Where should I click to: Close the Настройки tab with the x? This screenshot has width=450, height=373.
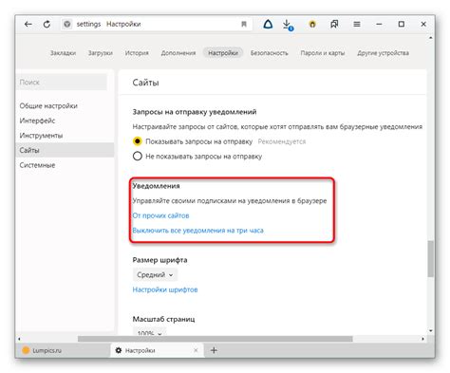pos(196,350)
